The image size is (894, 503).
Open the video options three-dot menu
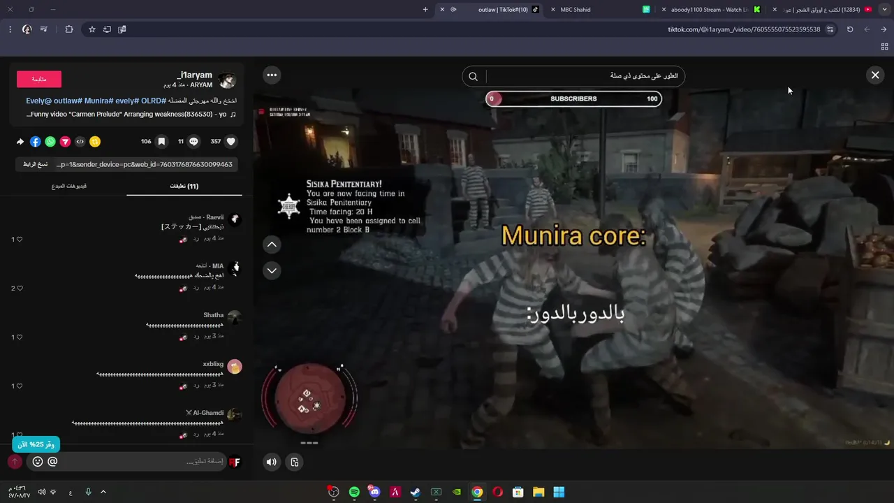(272, 75)
